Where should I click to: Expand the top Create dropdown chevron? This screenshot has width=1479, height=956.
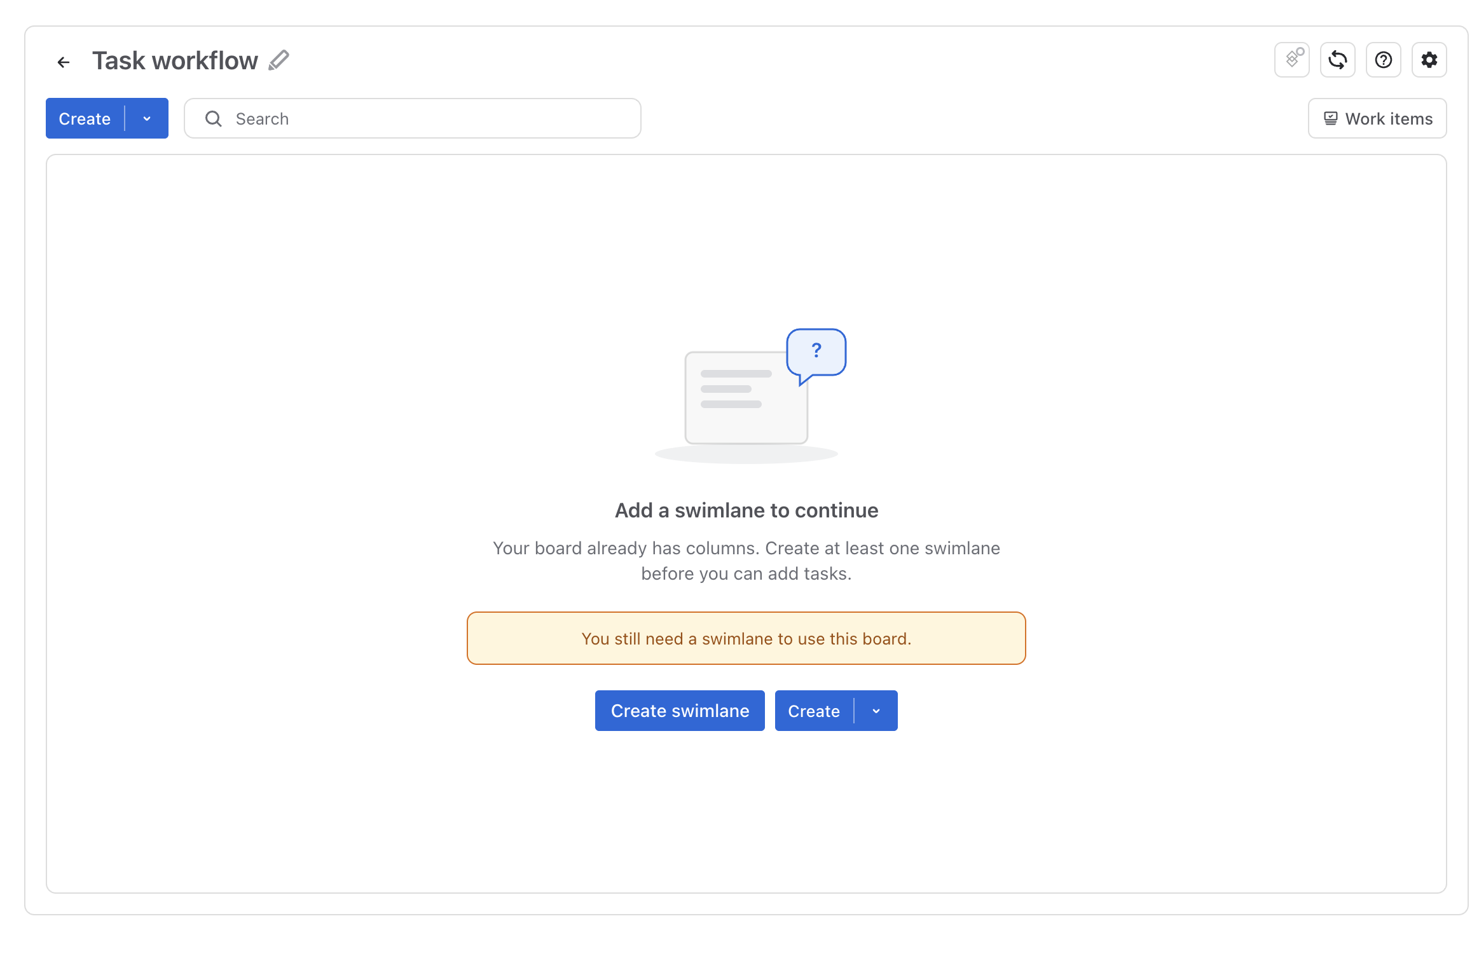(147, 119)
